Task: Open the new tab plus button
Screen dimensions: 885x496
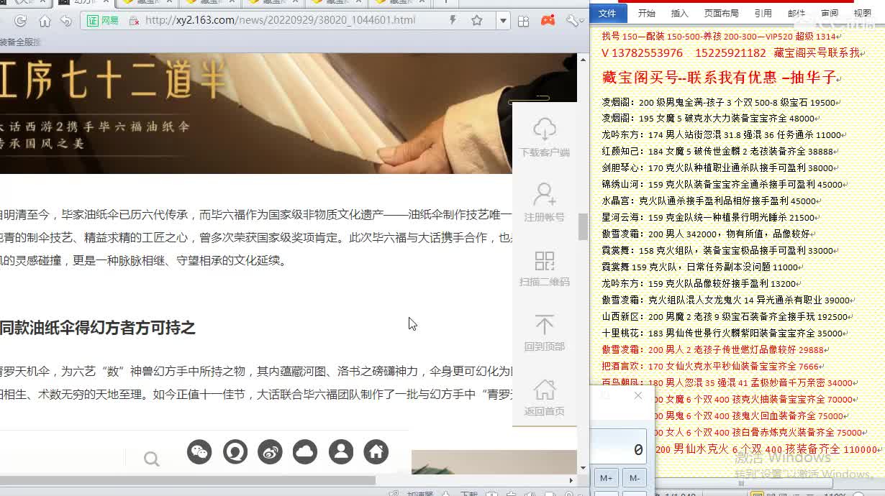Action: coord(445,2)
